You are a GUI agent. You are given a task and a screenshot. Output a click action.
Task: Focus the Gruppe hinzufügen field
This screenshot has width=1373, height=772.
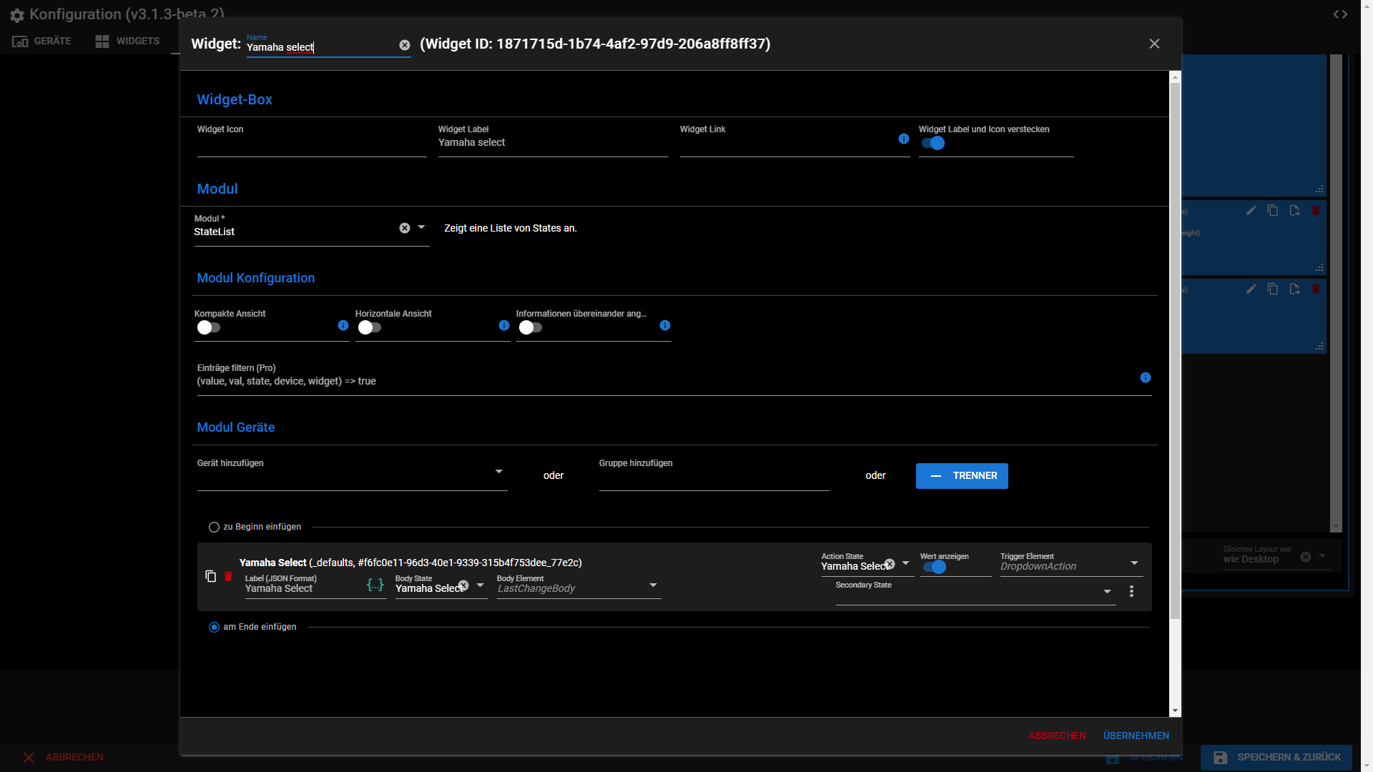pyautogui.click(x=714, y=474)
